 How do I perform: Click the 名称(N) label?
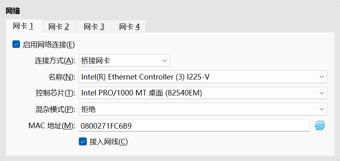pos(62,77)
